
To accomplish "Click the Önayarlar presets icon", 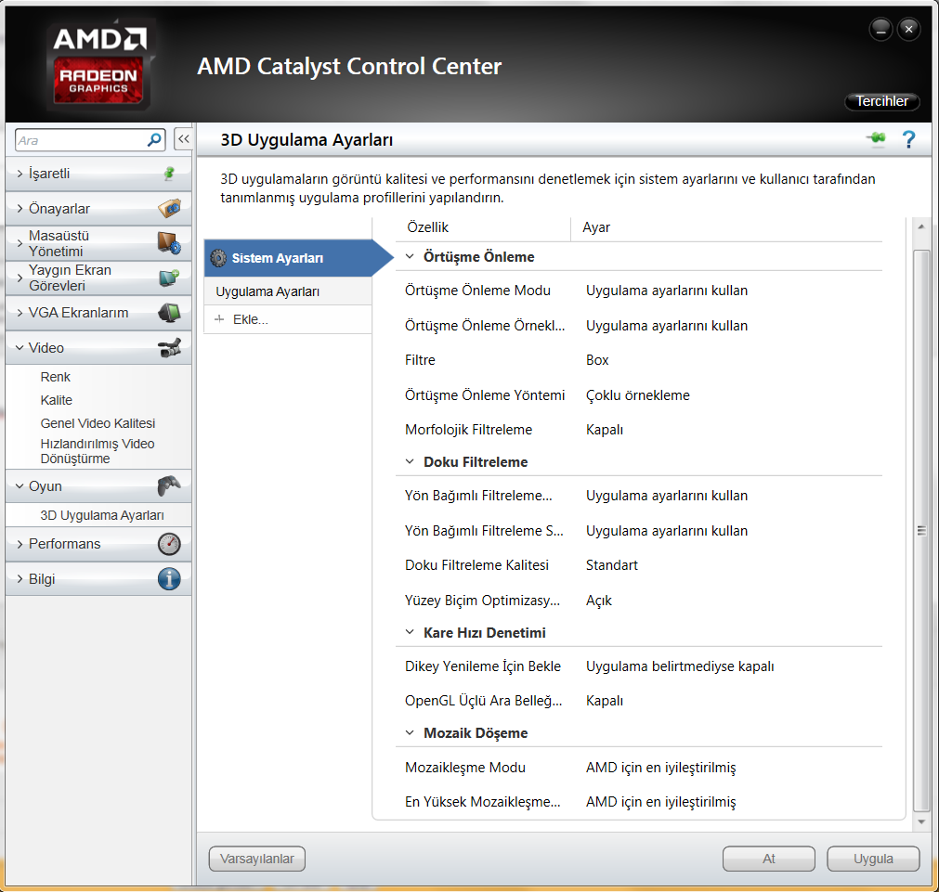I will click(x=169, y=208).
